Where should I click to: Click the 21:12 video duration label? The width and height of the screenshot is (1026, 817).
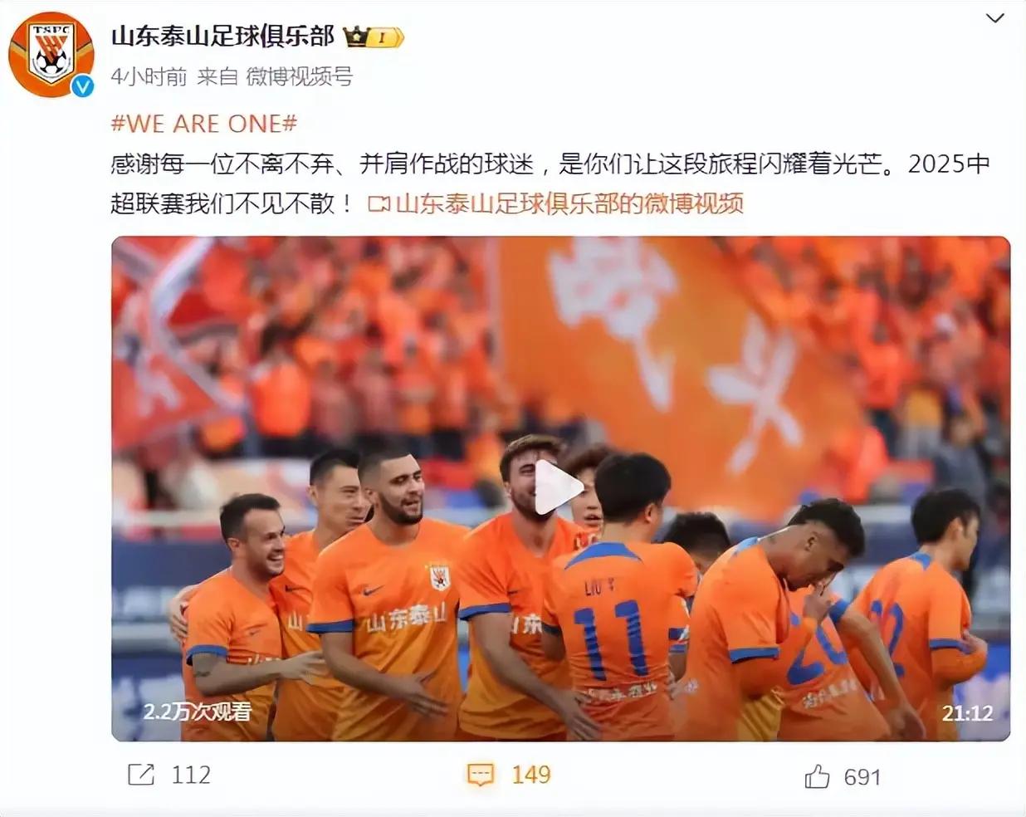[967, 713]
